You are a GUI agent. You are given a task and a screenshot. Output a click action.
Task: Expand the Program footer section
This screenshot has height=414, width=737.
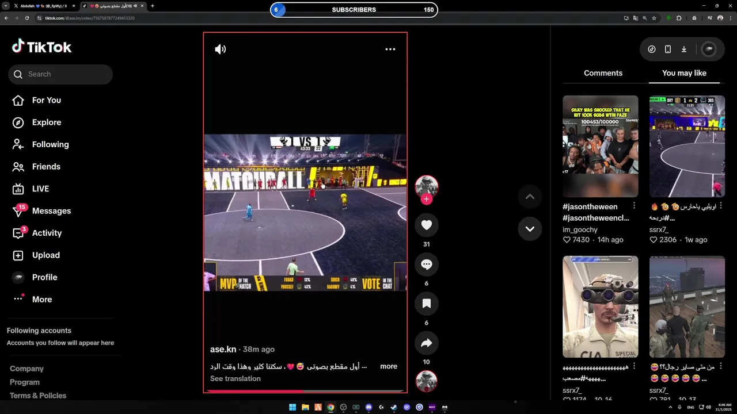(x=25, y=382)
